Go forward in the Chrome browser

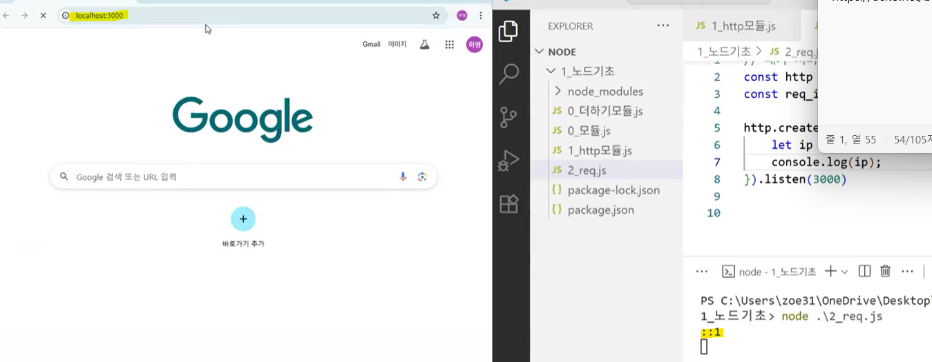(x=24, y=15)
